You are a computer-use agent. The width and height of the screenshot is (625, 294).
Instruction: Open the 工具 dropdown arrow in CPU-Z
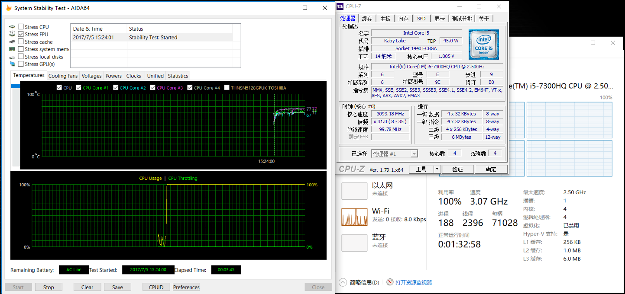tap(437, 169)
